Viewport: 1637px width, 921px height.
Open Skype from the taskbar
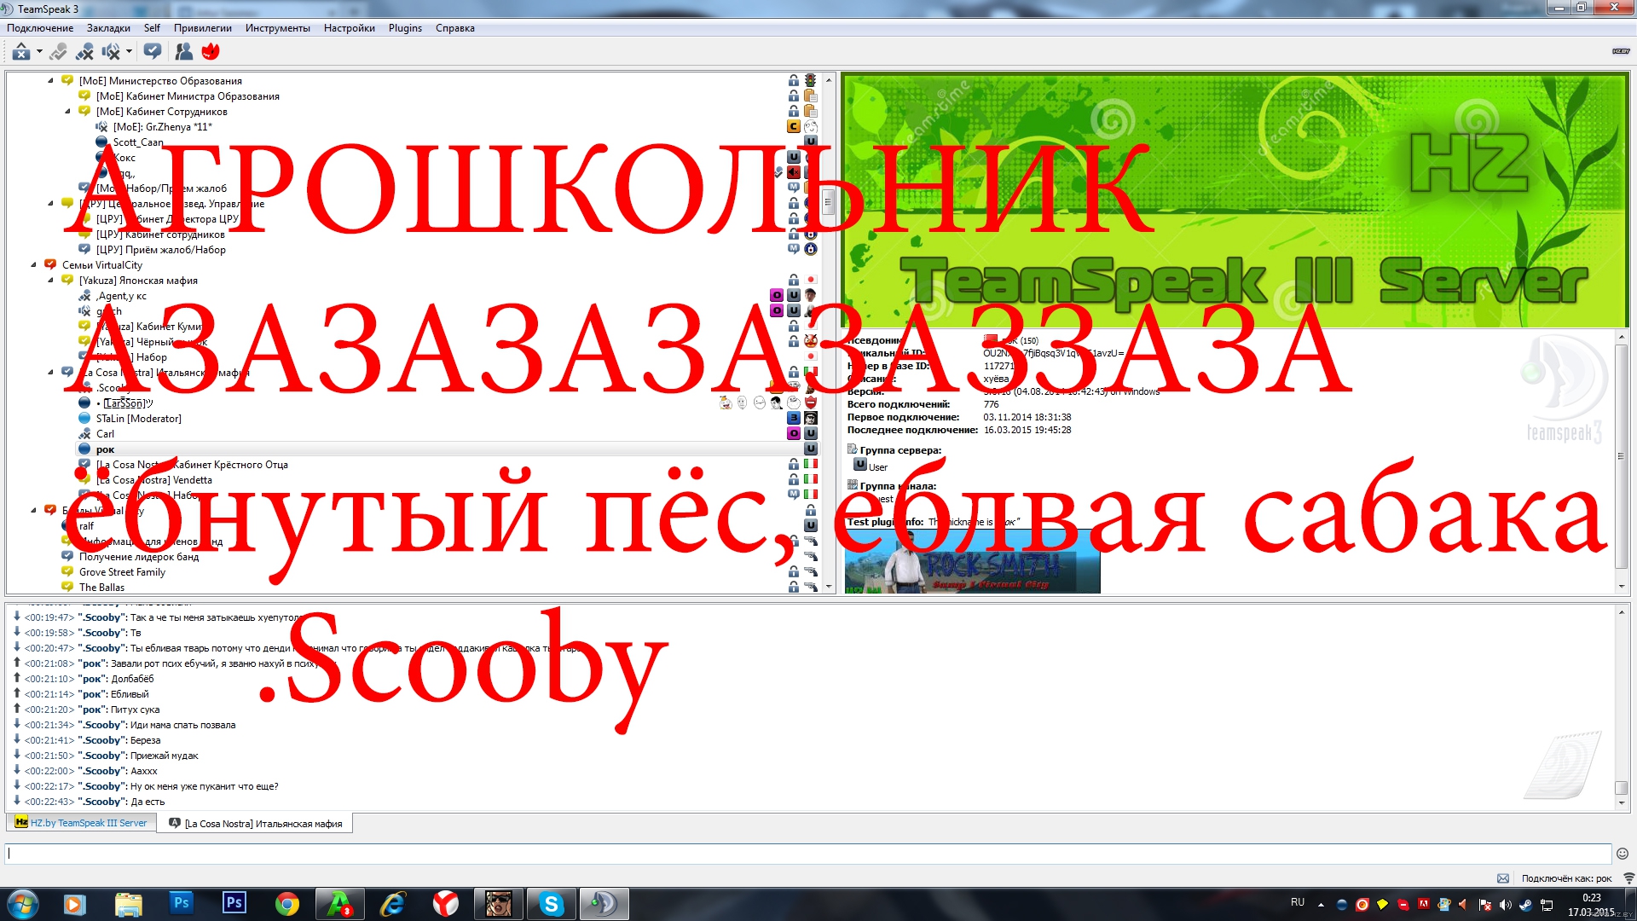point(552,904)
